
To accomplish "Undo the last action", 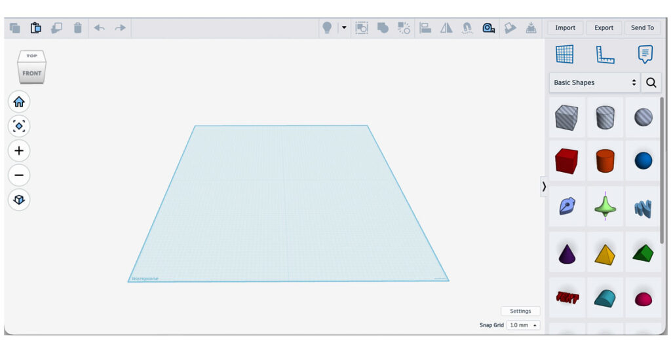I will click(x=100, y=27).
